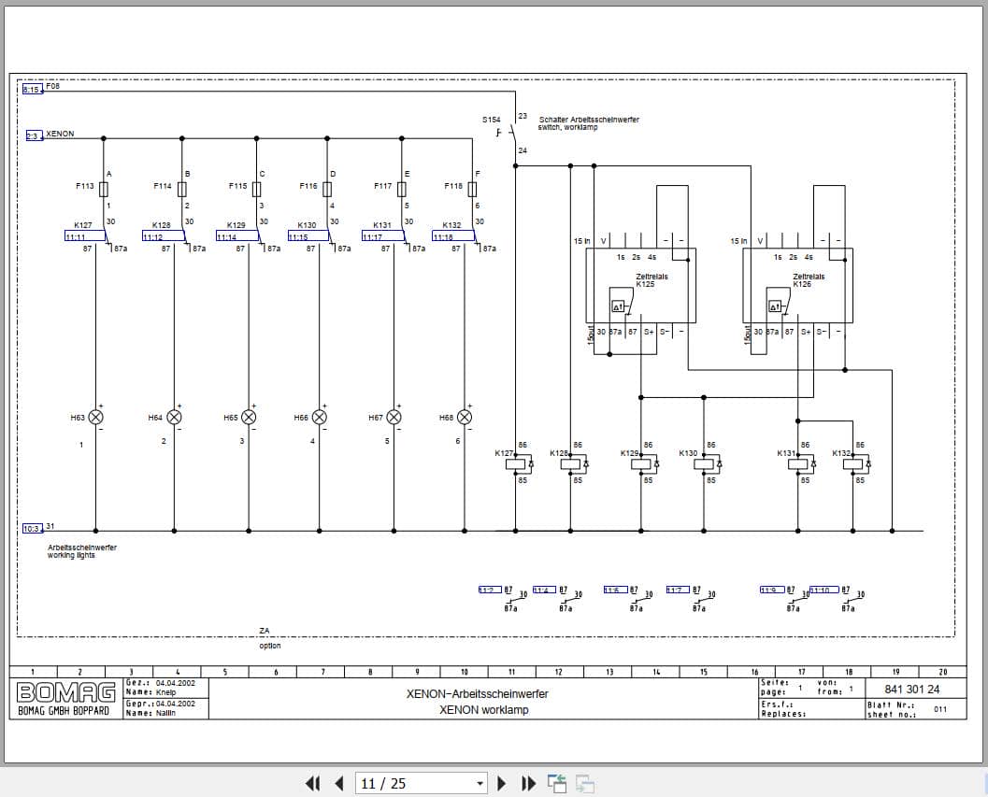Click the H63 lamp symbol
The height and width of the screenshot is (797, 988).
[x=95, y=417]
